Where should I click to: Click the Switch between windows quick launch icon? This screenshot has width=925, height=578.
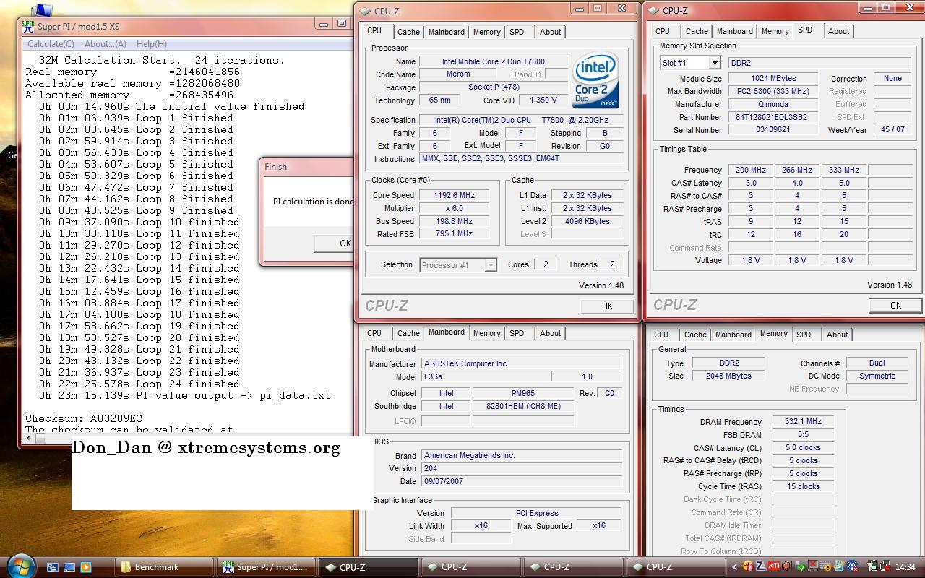point(53,567)
